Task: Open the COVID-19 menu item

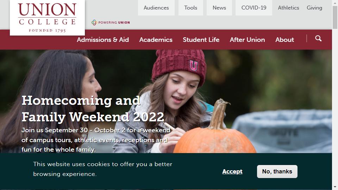Action: click(254, 8)
